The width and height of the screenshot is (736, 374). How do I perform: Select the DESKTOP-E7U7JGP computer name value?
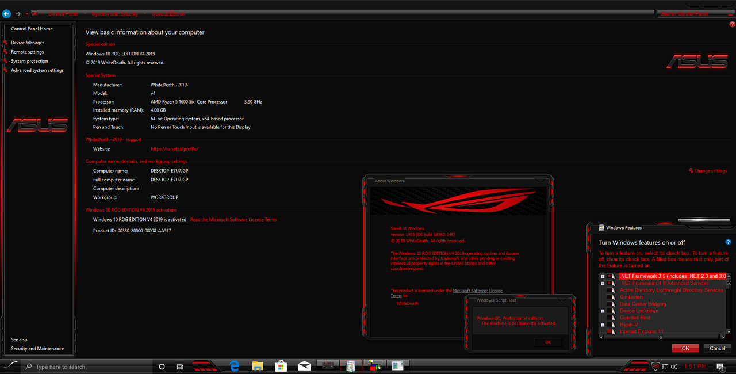click(x=170, y=171)
